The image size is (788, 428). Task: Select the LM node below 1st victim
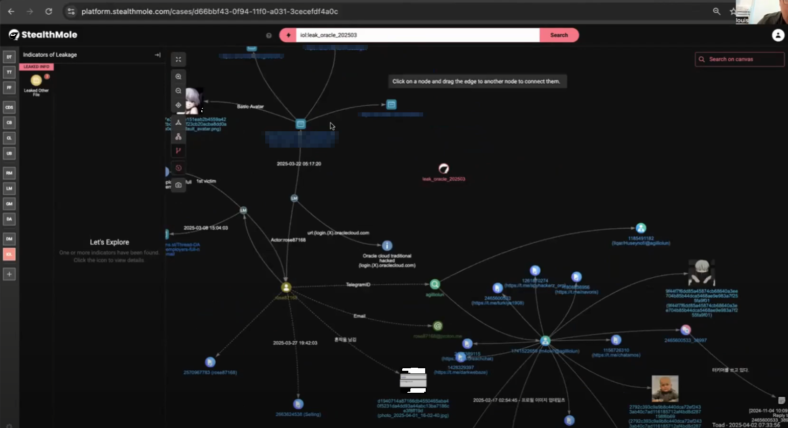click(x=243, y=210)
